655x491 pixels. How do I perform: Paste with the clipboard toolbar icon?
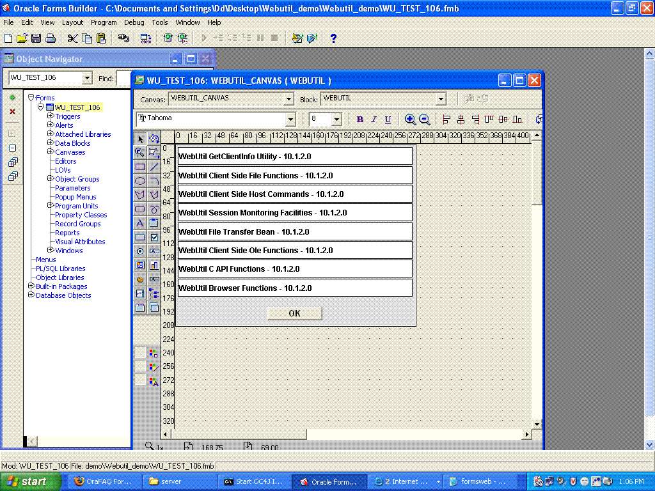[101, 38]
